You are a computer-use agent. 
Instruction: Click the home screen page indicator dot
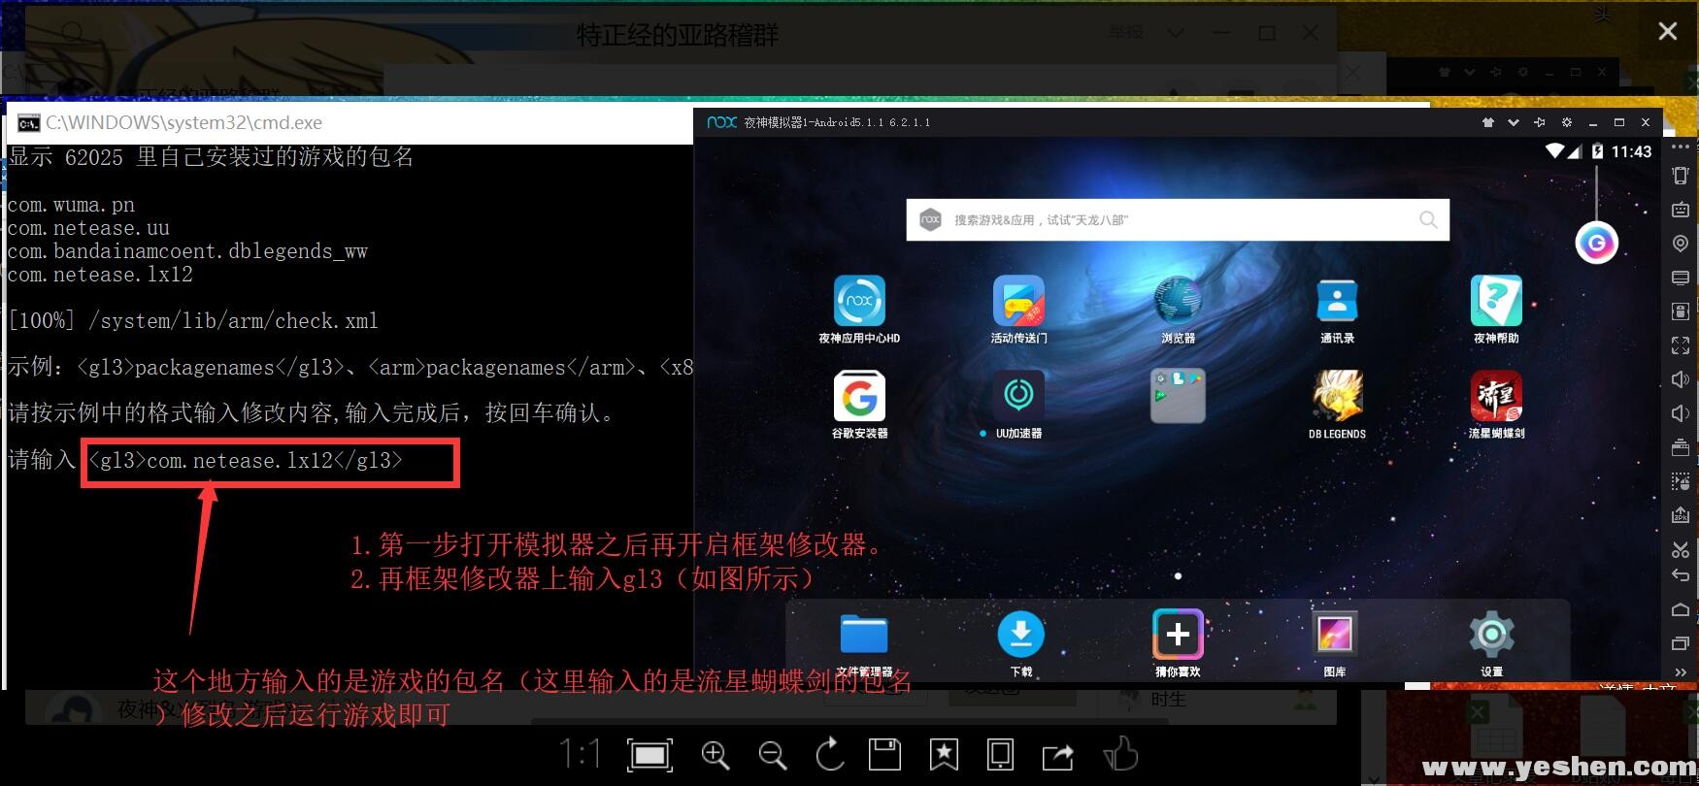coord(1178,576)
